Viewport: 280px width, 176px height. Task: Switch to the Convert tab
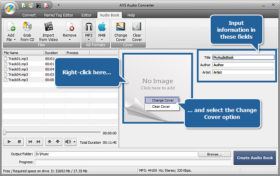point(29,15)
